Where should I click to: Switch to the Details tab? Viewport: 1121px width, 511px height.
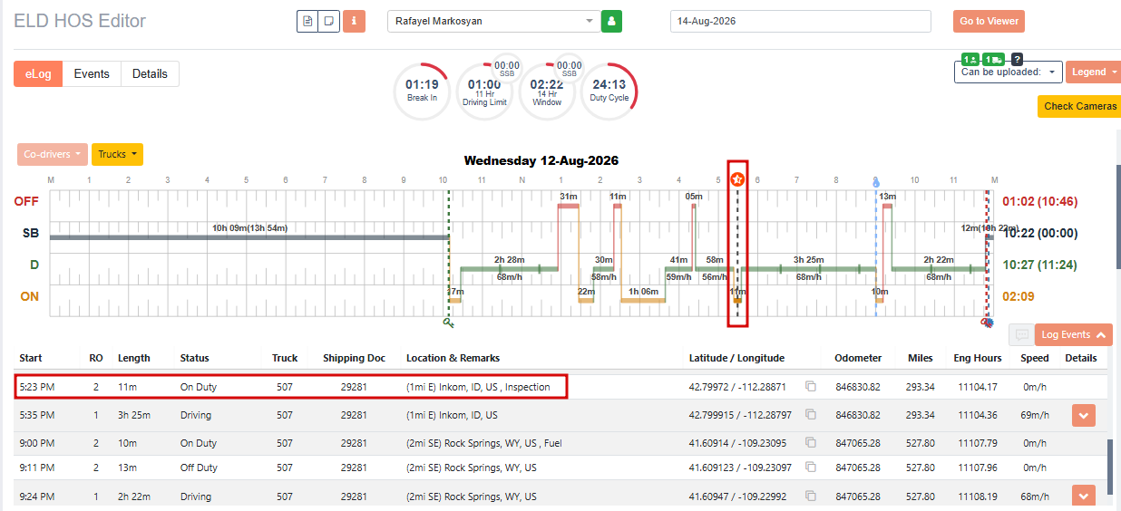click(150, 73)
